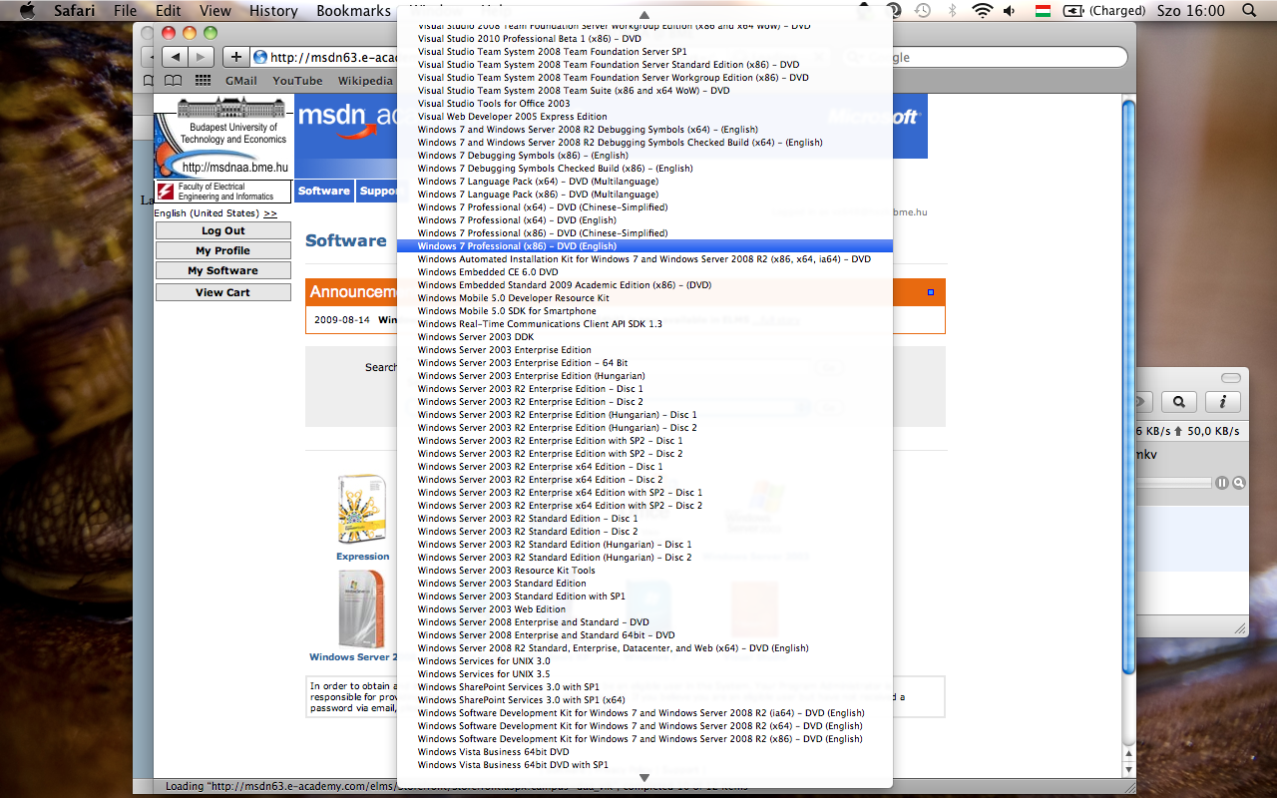Open the Wikipedia bookmark
The width and height of the screenshot is (1277, 798).
[365, 81]
